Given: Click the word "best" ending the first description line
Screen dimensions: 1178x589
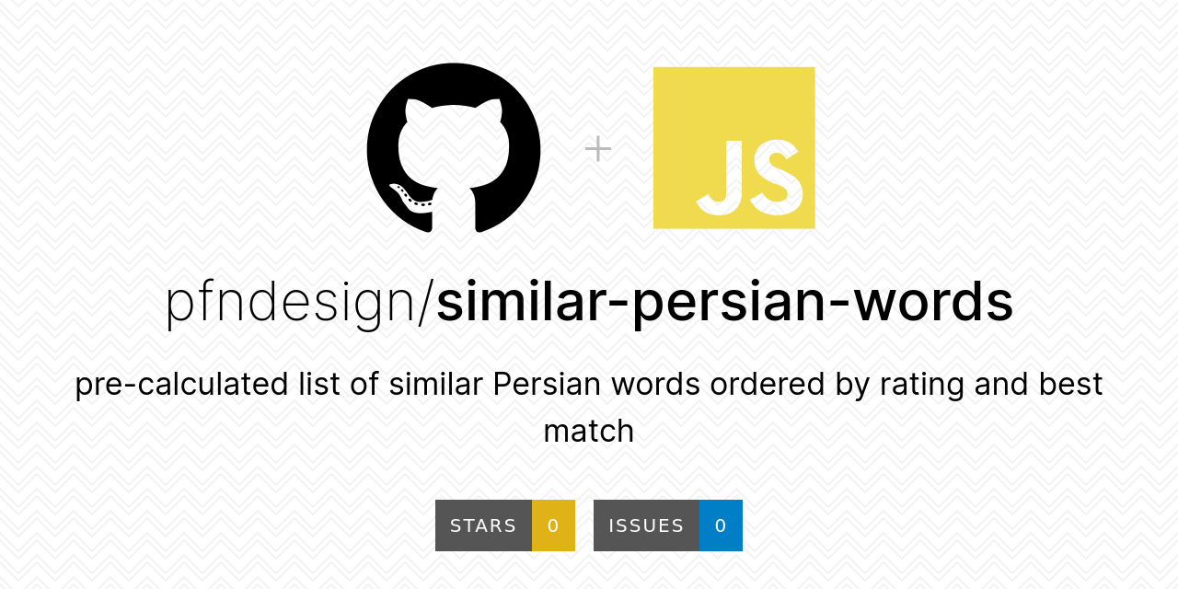Looking at the screenshot, I should coord(1070,384).
